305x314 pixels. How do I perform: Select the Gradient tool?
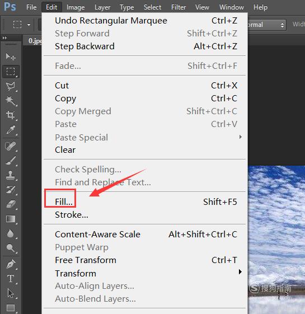coord(11,219)
